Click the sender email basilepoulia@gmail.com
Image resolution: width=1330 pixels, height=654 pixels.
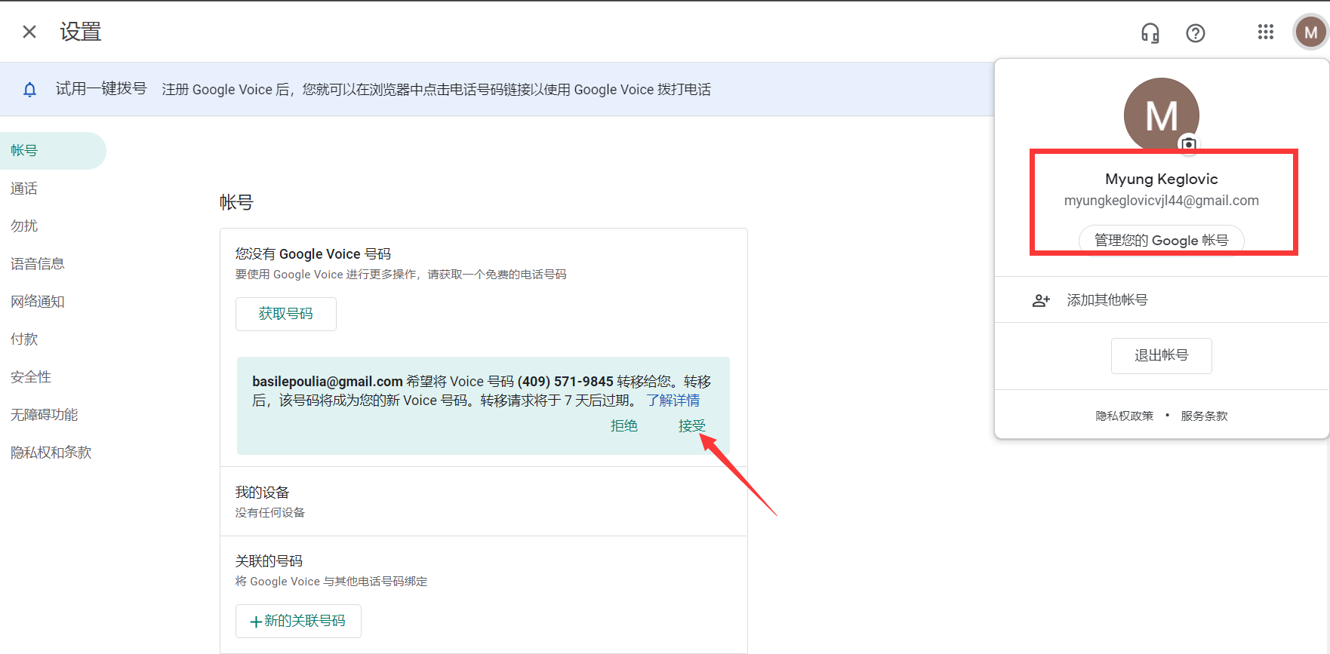point(328,382)
